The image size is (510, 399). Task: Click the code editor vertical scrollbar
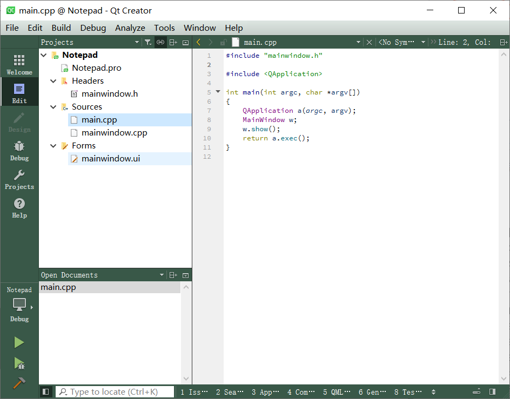click(504, 217)
